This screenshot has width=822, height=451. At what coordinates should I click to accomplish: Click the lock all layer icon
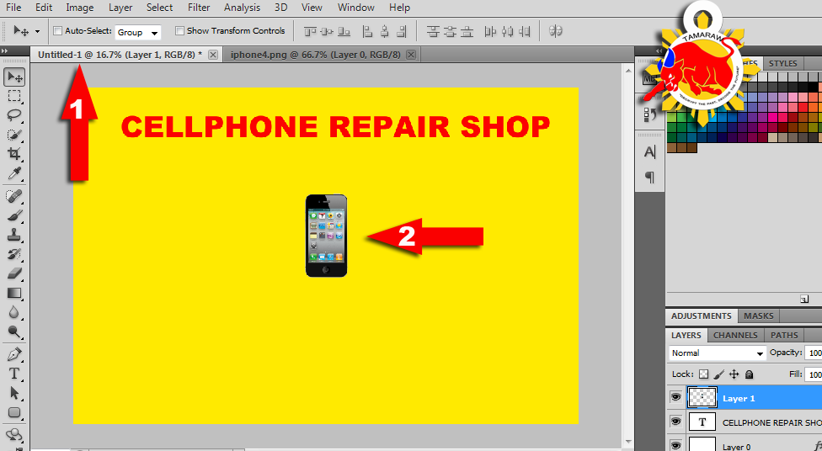point(750,374)
